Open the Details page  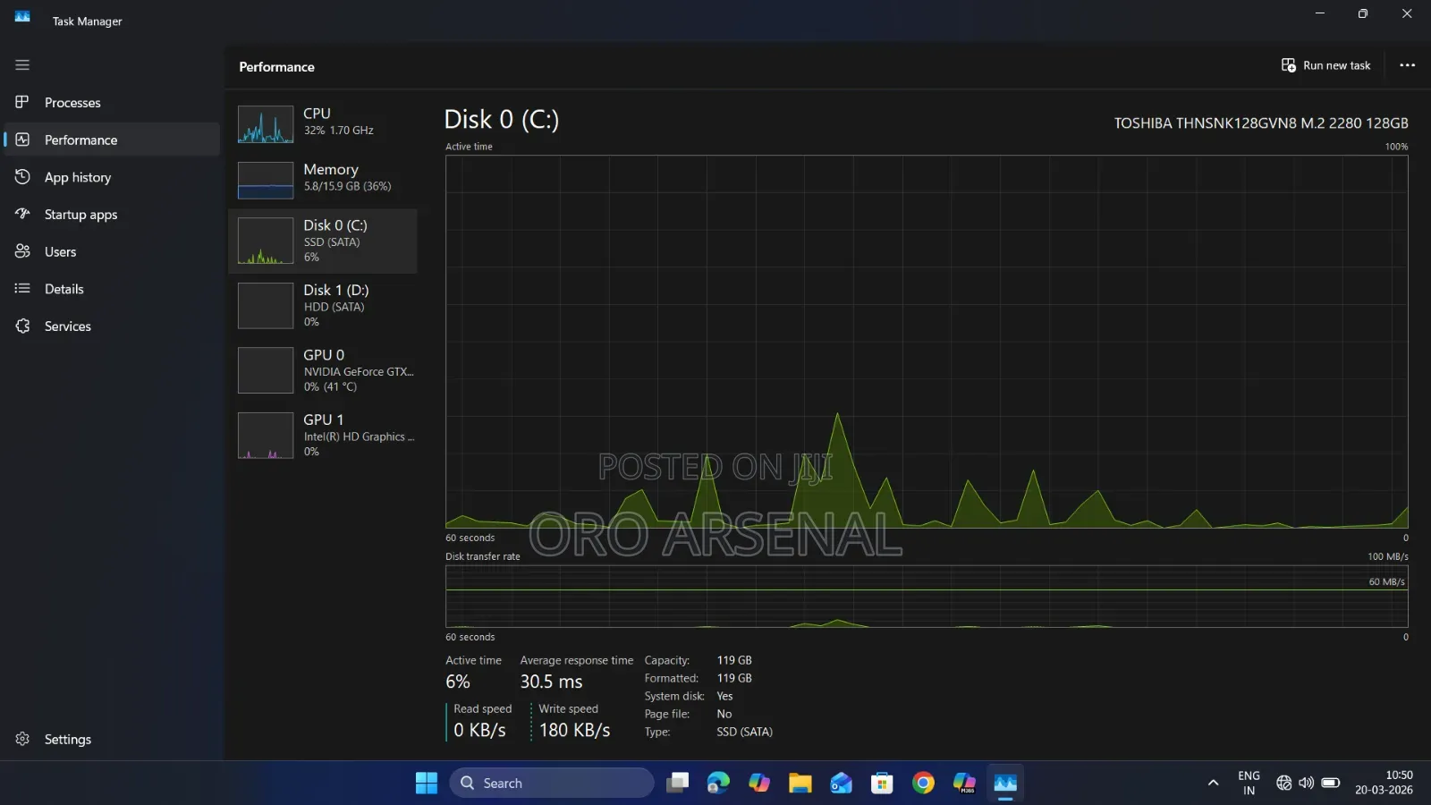click(x=113, y=288)
